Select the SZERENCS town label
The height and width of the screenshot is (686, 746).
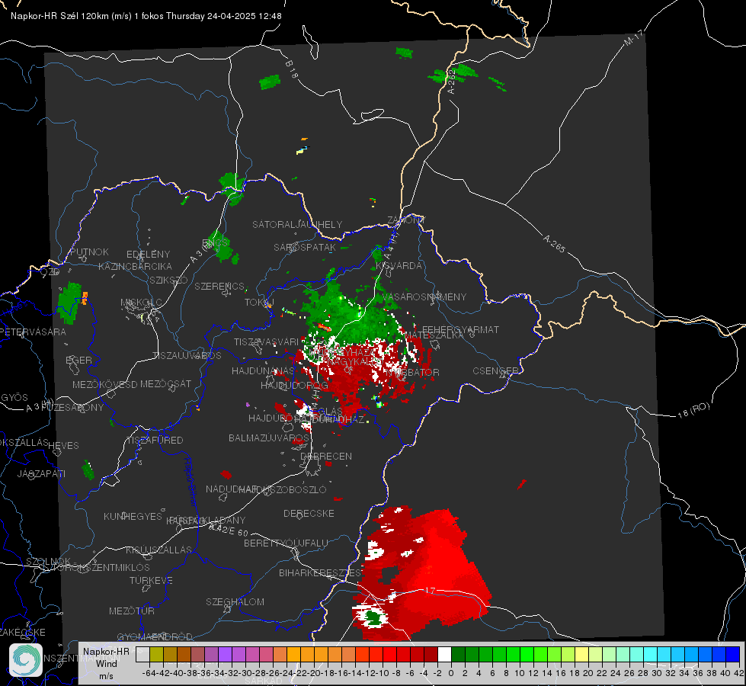[x=219, y=286]
